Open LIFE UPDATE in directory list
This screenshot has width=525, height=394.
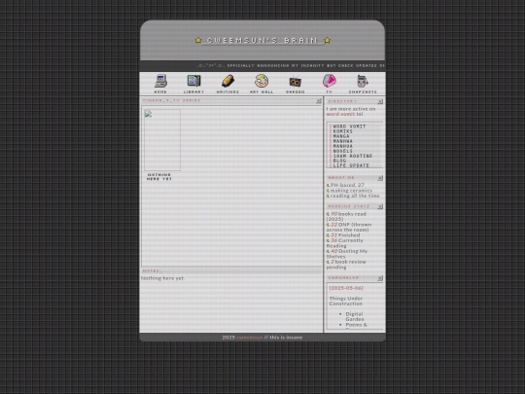click(351, 165)
